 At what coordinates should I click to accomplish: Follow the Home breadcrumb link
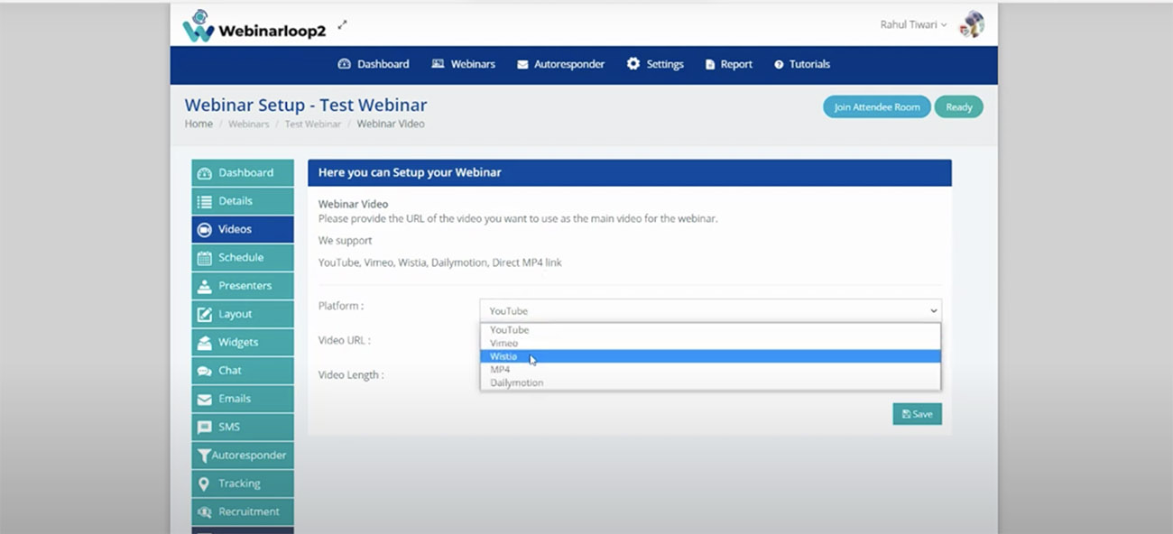point(199,124)
